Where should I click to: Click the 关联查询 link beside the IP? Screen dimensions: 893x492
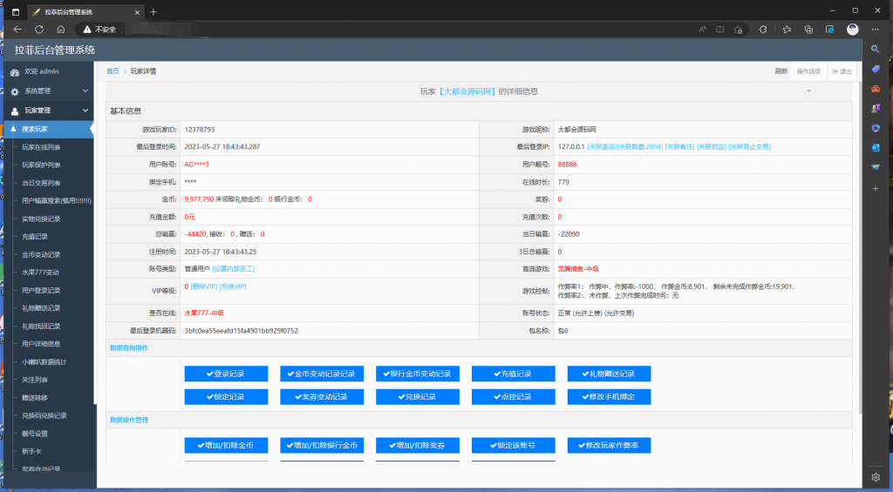coord(602,147)
